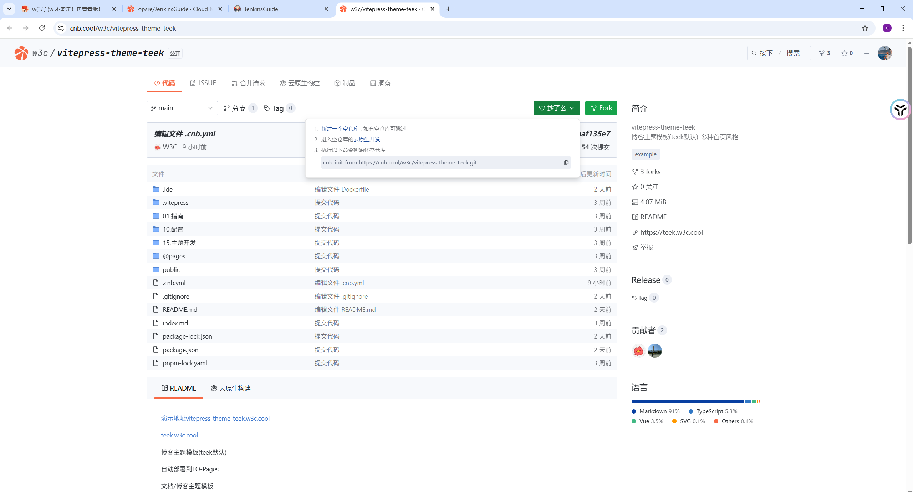Open the first contributor's red avatar
The width and height of the screenshot is (913, 492).
tap(638, 351)
